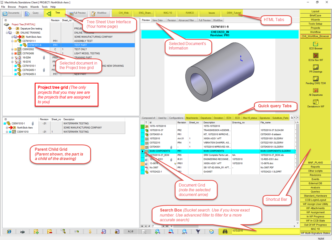
Task: Collapse the ONLINE TRAINING project node
Action: 7,32
